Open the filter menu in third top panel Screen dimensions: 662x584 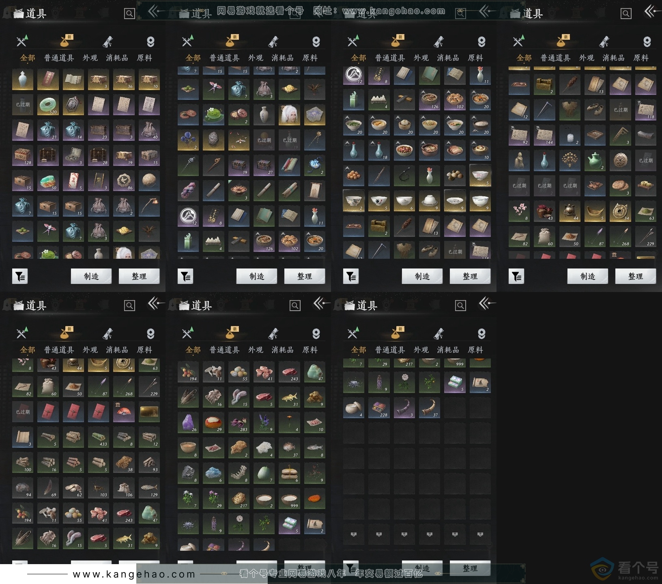(351, 277)
